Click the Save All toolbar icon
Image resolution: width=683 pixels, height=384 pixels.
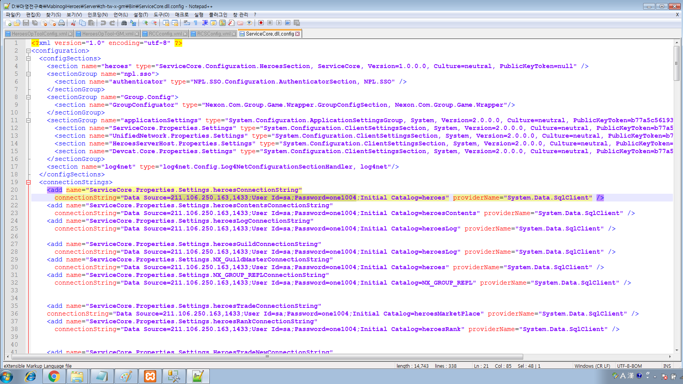35,23
